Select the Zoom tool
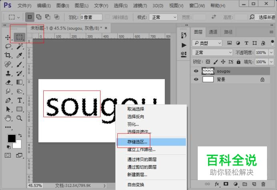 pos(20,118)
